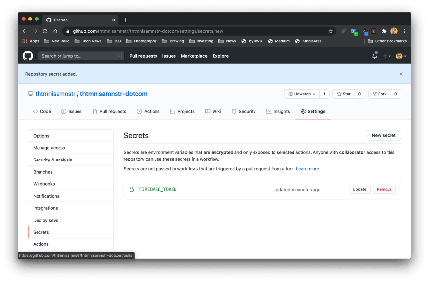Bookmark page with the star icon in address bar
The width and height of the screenshot is (429, 282).
click(331, 31)
